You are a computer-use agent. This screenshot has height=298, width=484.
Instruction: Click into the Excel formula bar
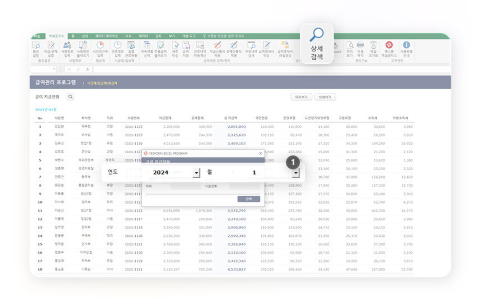(x=271, y=69)
